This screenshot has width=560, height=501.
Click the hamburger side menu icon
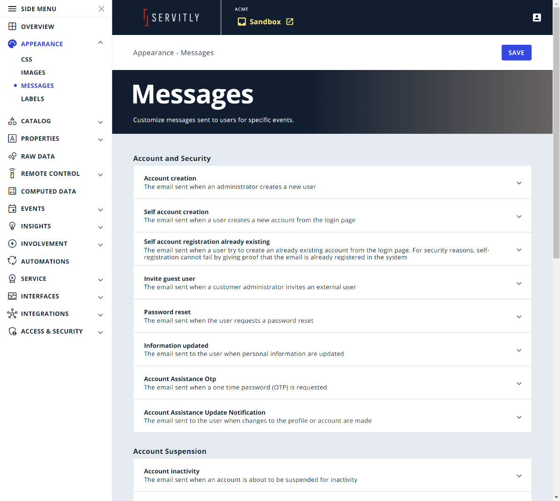(x=13, y=9)
